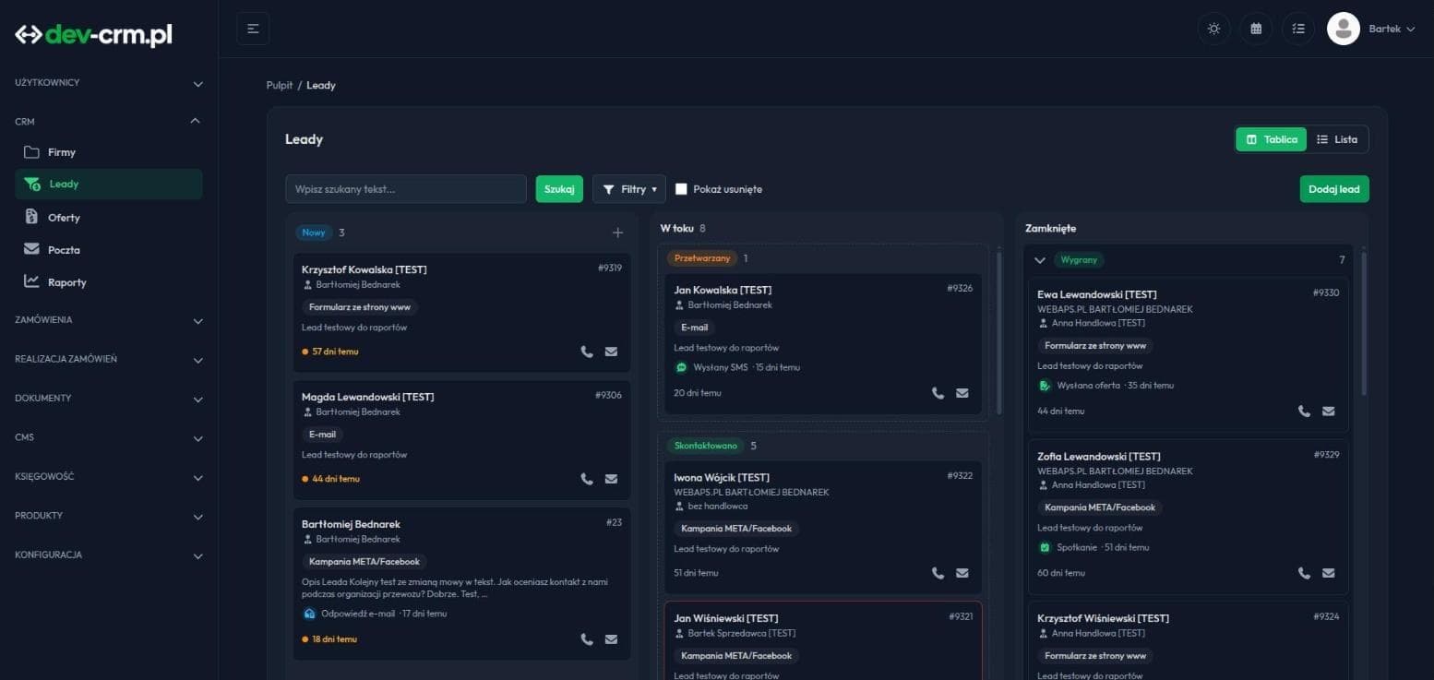Click phone icon on Jan Kowalska card
Image resolution: width=1434 pixels, height=680 pixels.
click(938, 393)
